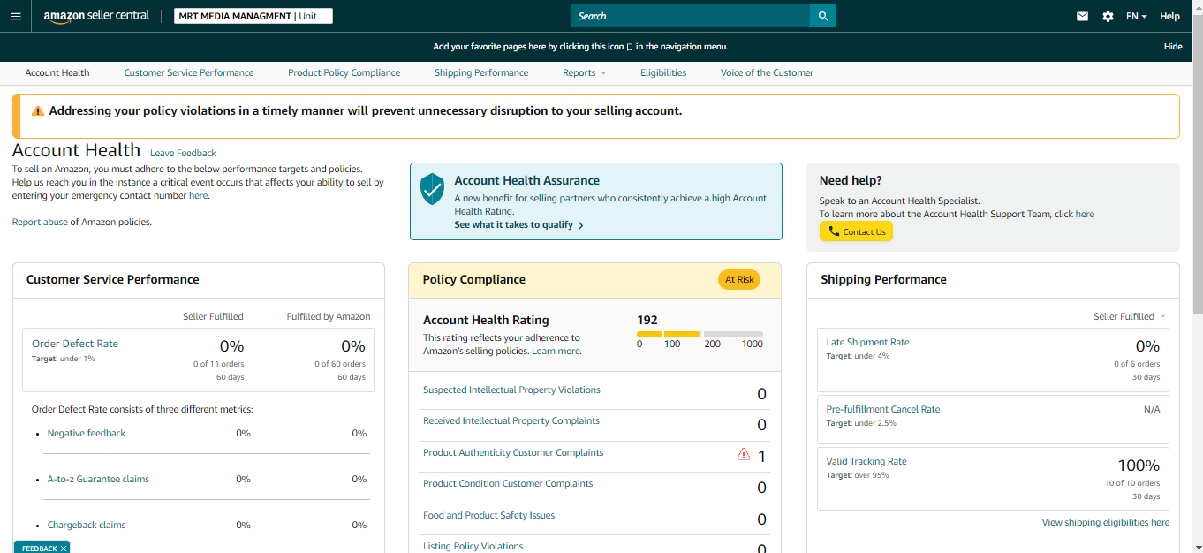Switch to Customer Service Performance tab
The width and height of the screenshot is (1203, 553).
click(189, 72)
